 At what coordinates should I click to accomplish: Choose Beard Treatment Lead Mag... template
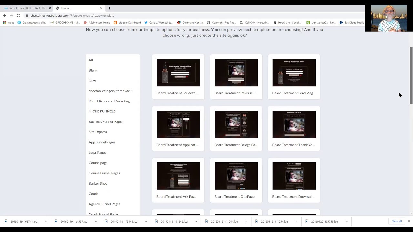(294, 77)
